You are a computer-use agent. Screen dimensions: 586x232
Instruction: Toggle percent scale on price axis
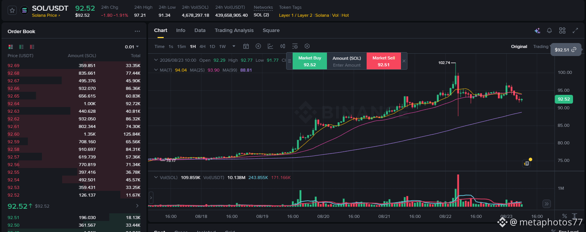pos(564,216)
